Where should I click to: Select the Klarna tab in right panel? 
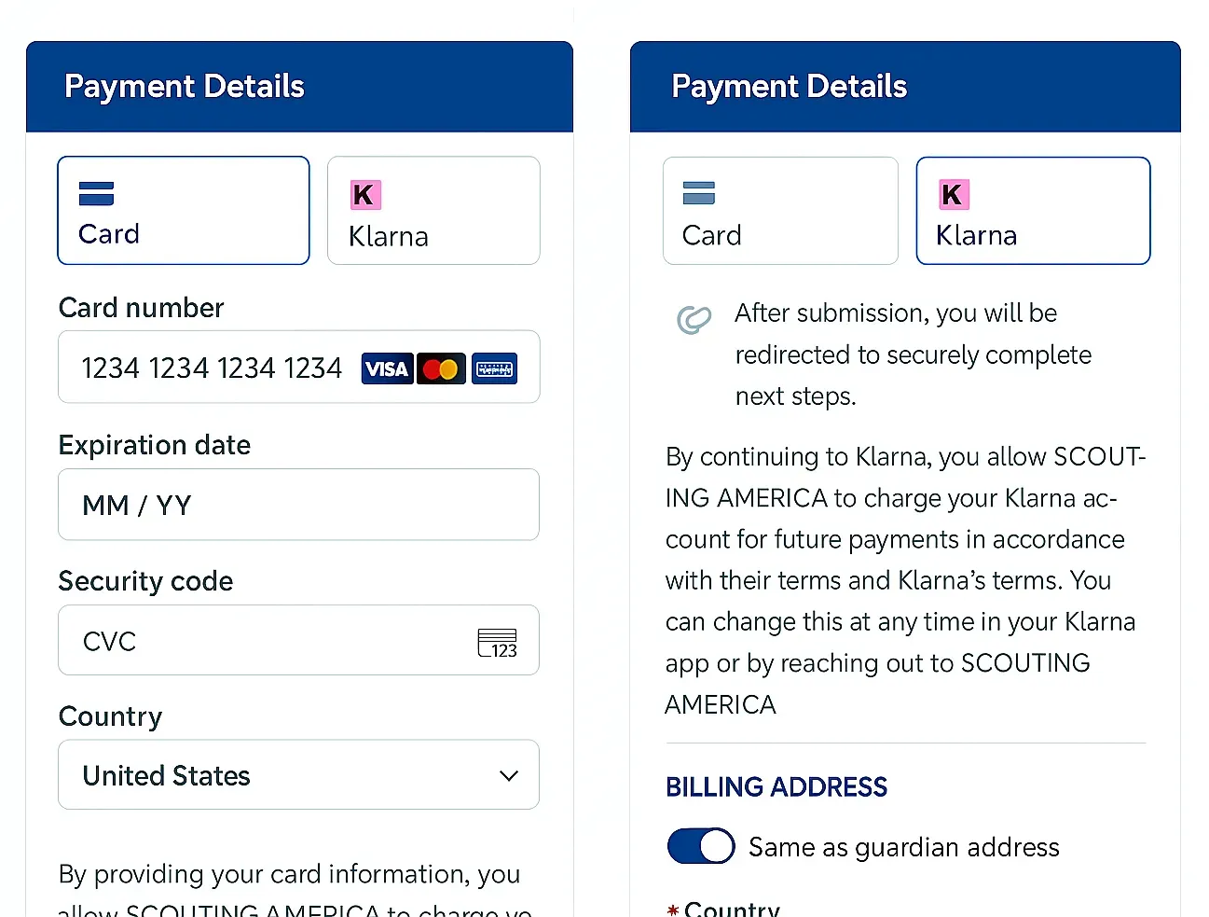click(1033, 211)
